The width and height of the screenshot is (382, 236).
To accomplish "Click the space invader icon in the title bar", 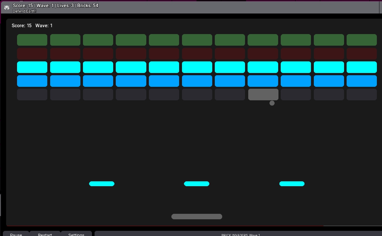I will [x=6, y=7].
